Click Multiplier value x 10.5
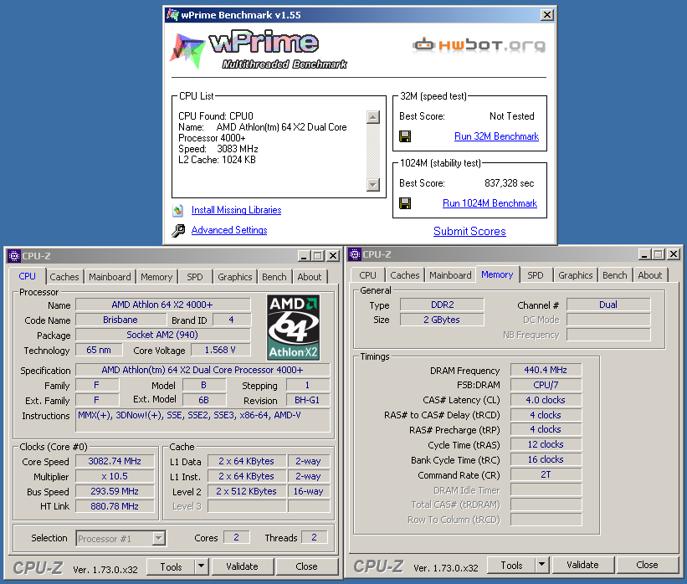This screenshot has width=687, height=584. point(115,476)
